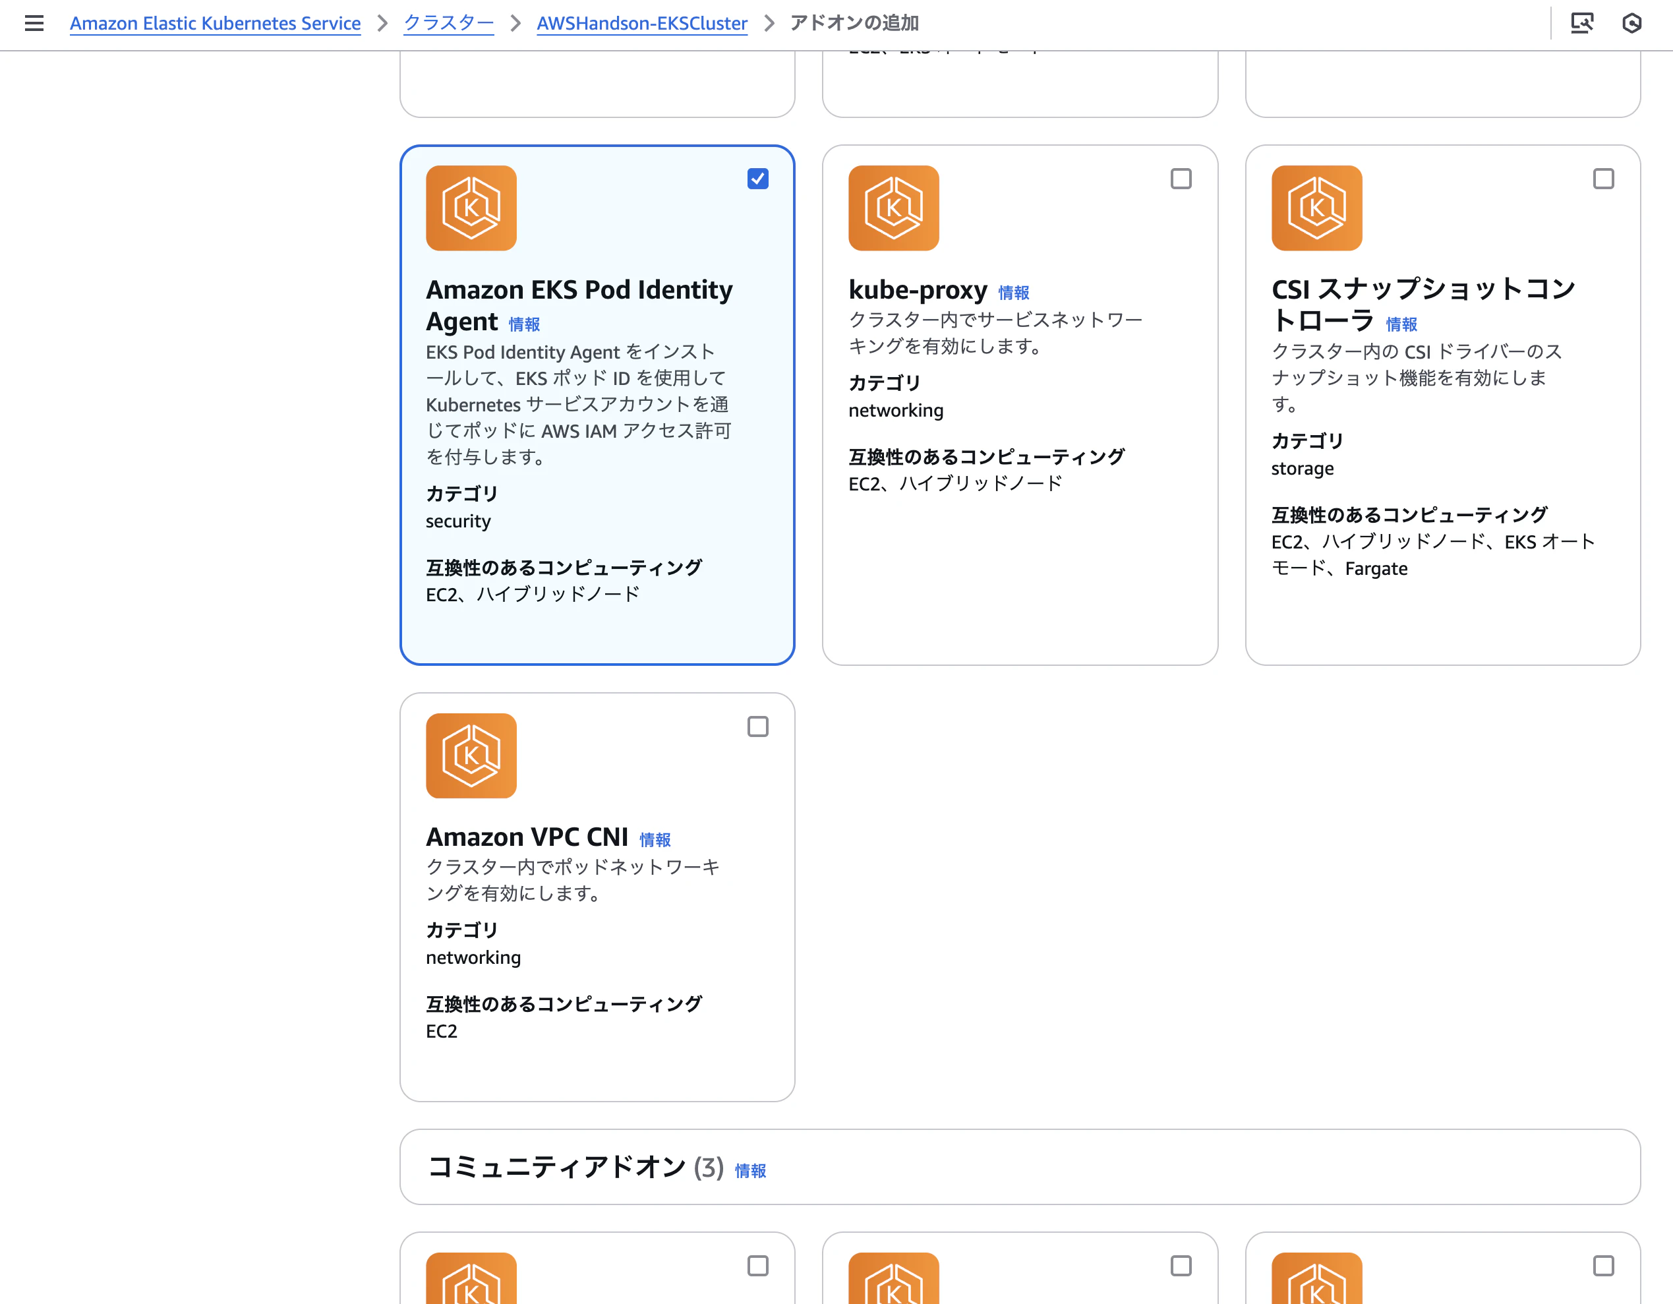
Task: Open 情報 link next to Pod Identity Agent
Action: [524, 324]
